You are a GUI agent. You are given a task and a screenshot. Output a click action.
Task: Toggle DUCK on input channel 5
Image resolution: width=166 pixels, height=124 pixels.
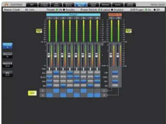[77, 77]
